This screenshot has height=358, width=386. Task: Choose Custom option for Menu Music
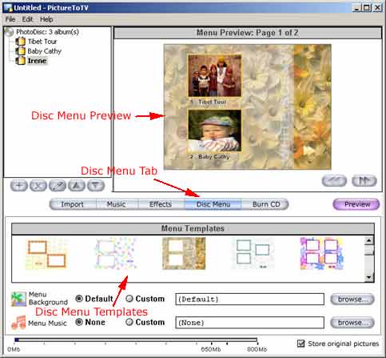(x=129, y=322)
